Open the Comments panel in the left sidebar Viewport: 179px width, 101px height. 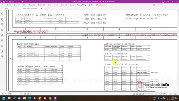tap(2, 24)
